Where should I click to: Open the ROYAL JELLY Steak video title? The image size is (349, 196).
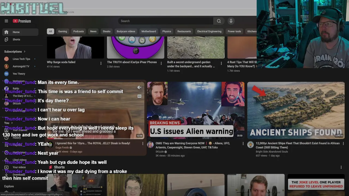[93, 143]
